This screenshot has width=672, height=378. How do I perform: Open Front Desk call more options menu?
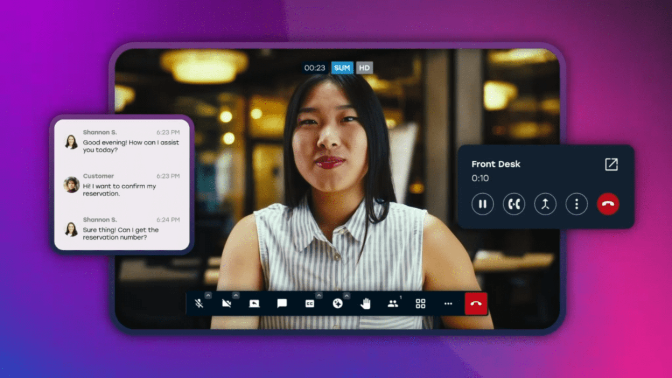[x=576, y=204]
